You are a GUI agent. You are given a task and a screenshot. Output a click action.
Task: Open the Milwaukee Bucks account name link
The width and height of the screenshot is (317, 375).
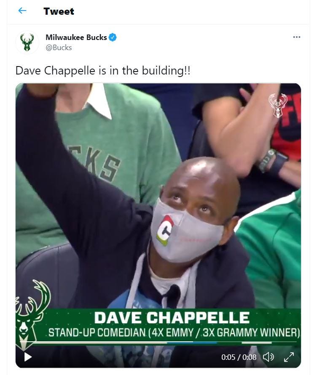(x=76, y=37)
